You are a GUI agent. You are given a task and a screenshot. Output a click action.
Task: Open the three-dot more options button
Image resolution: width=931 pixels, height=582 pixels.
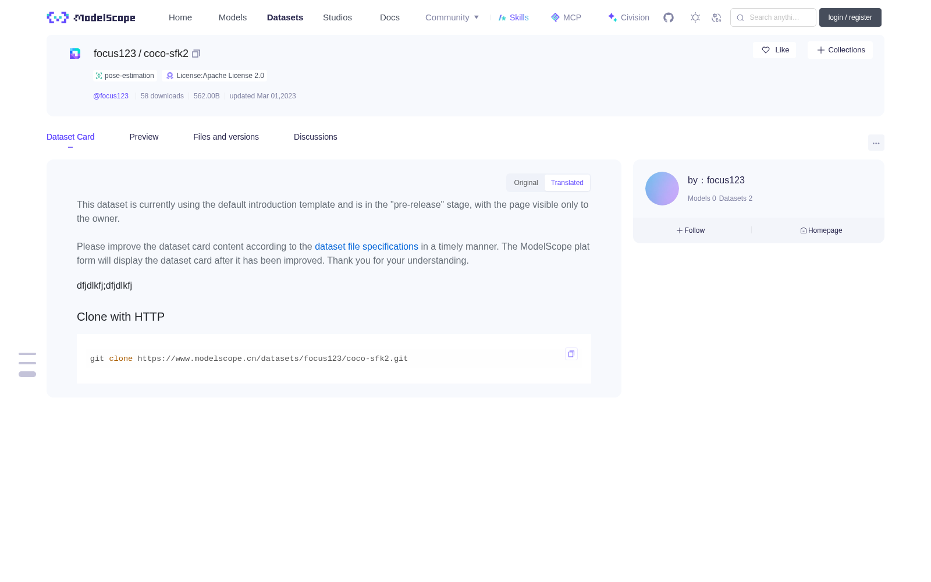876,143
